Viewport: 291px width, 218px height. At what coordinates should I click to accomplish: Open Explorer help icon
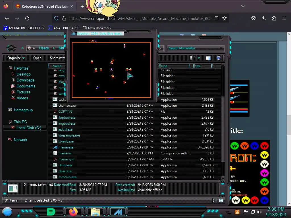[219, 58]
